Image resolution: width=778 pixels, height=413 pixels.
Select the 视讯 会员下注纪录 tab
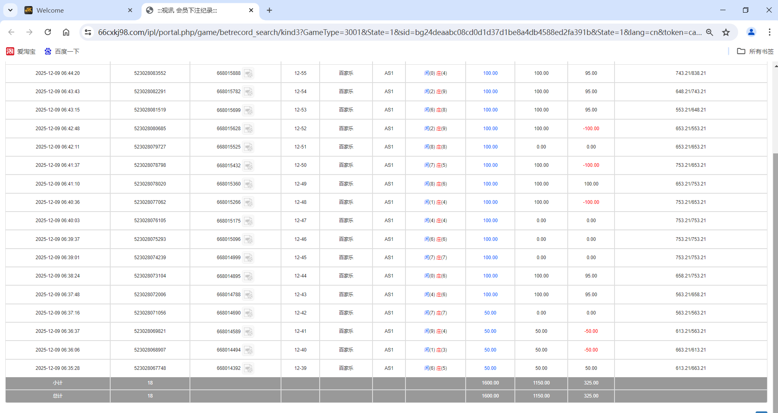click(x=191, y=10)
